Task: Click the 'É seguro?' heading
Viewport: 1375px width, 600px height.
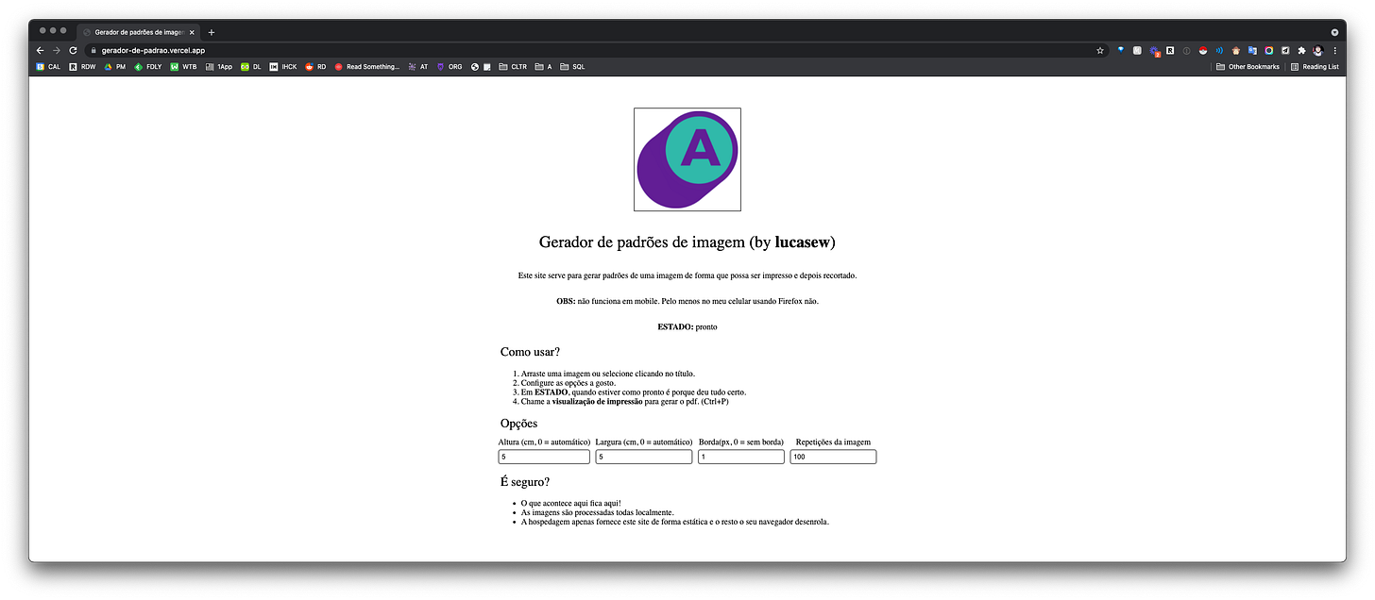Action: [525, 482]
